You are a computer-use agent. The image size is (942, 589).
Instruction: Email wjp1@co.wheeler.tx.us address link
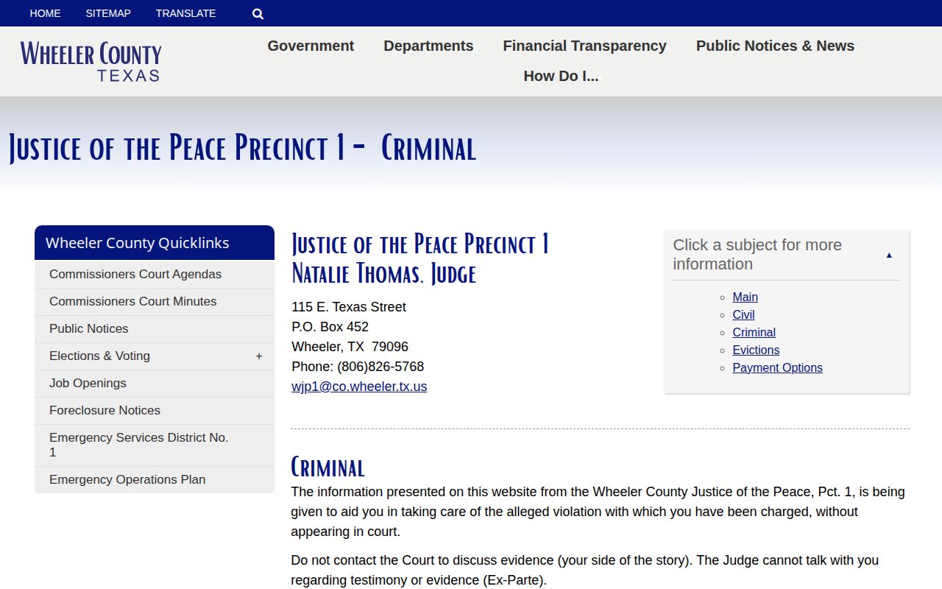(359, 387)
